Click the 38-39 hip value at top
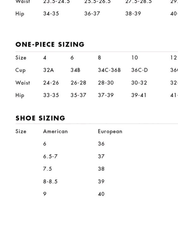178x233 pixels. (x=133, y=14)
